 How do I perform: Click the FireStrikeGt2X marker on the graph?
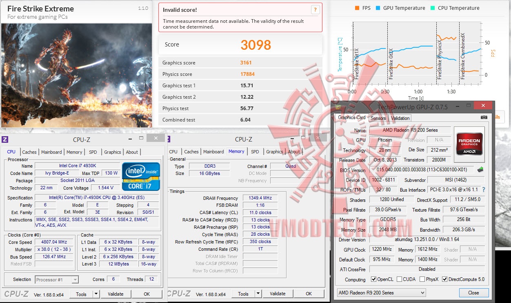391,64
